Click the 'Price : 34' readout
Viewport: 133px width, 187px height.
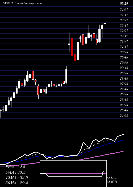(15, 167)
